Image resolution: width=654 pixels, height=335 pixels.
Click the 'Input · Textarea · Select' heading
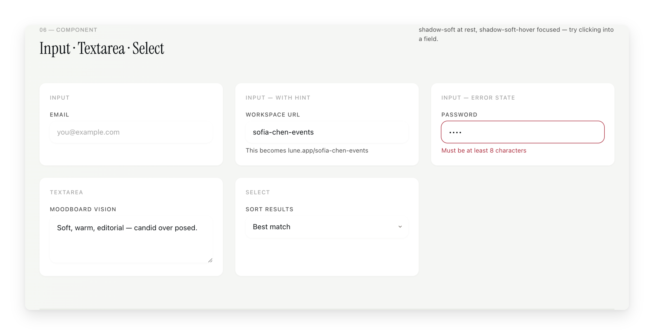[x=102, y=48]
